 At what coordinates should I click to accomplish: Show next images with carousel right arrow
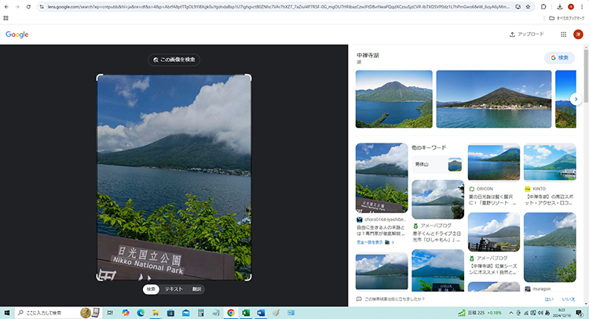click(x=576, y=99)
